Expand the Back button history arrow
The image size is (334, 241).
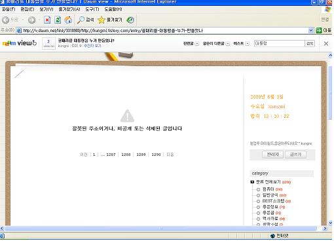click(x=23, y=20)
